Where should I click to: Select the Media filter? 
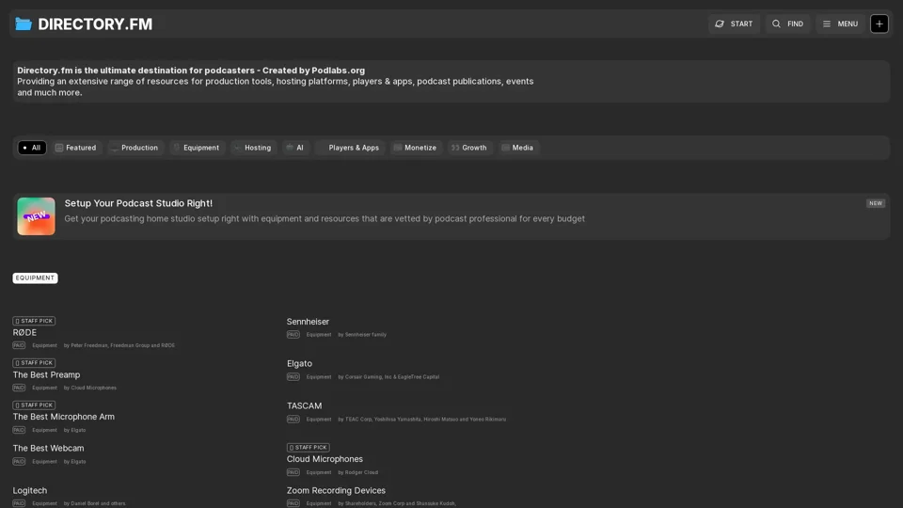click(x=518, y=148)
